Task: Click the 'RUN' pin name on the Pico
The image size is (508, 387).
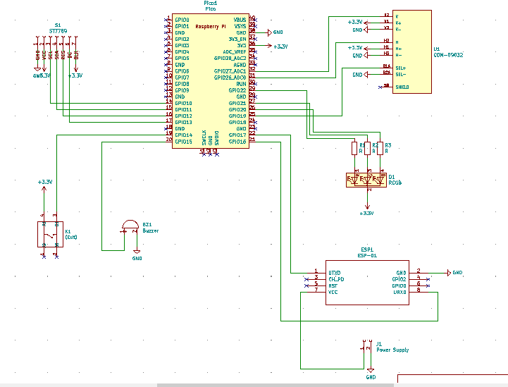Action: pos(241,84)
